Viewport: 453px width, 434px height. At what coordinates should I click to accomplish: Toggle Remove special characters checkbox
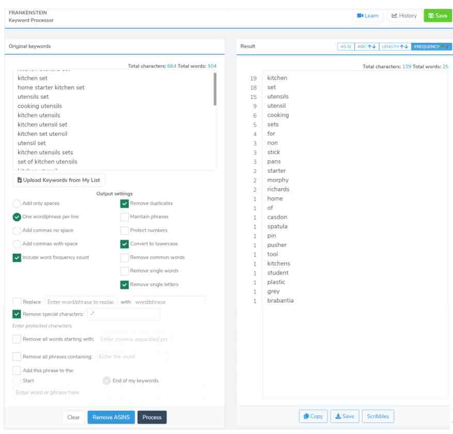click(17, 314)
